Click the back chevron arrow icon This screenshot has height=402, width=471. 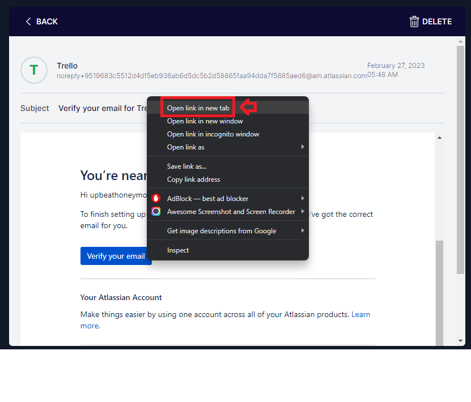[28, 22]
